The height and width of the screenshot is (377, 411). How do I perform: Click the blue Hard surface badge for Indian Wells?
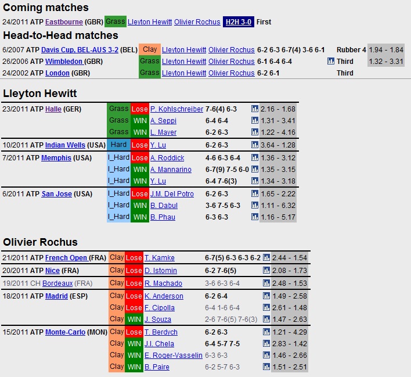point(119,145)
